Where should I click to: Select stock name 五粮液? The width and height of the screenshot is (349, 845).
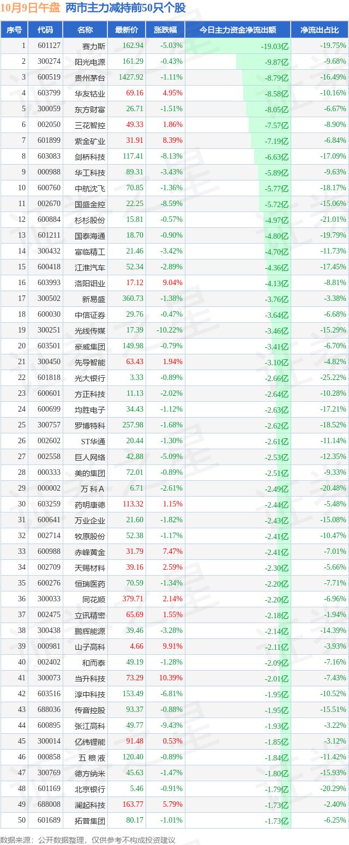point(91,757)
